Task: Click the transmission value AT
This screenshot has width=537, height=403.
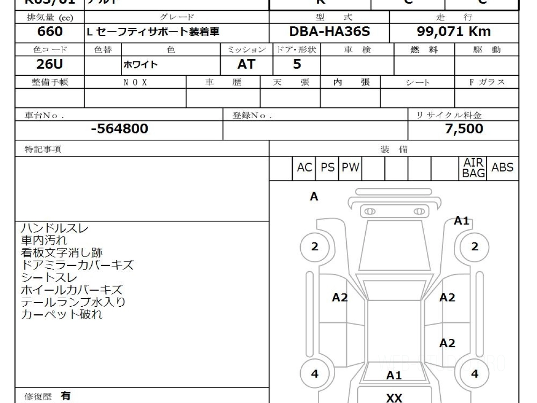Action: tap(246, 64)
